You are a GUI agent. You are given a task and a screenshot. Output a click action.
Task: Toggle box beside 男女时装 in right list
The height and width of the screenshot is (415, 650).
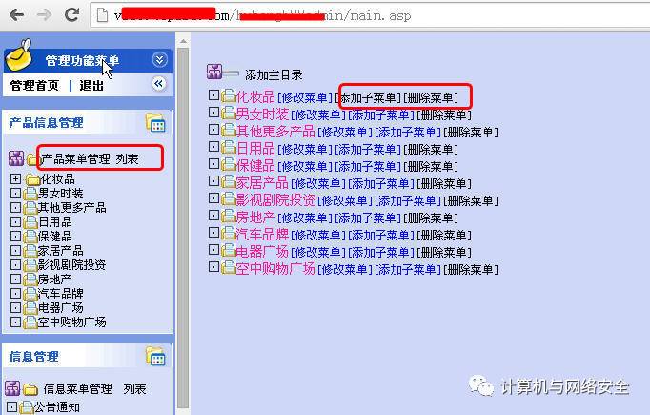[x=213, y=113]
